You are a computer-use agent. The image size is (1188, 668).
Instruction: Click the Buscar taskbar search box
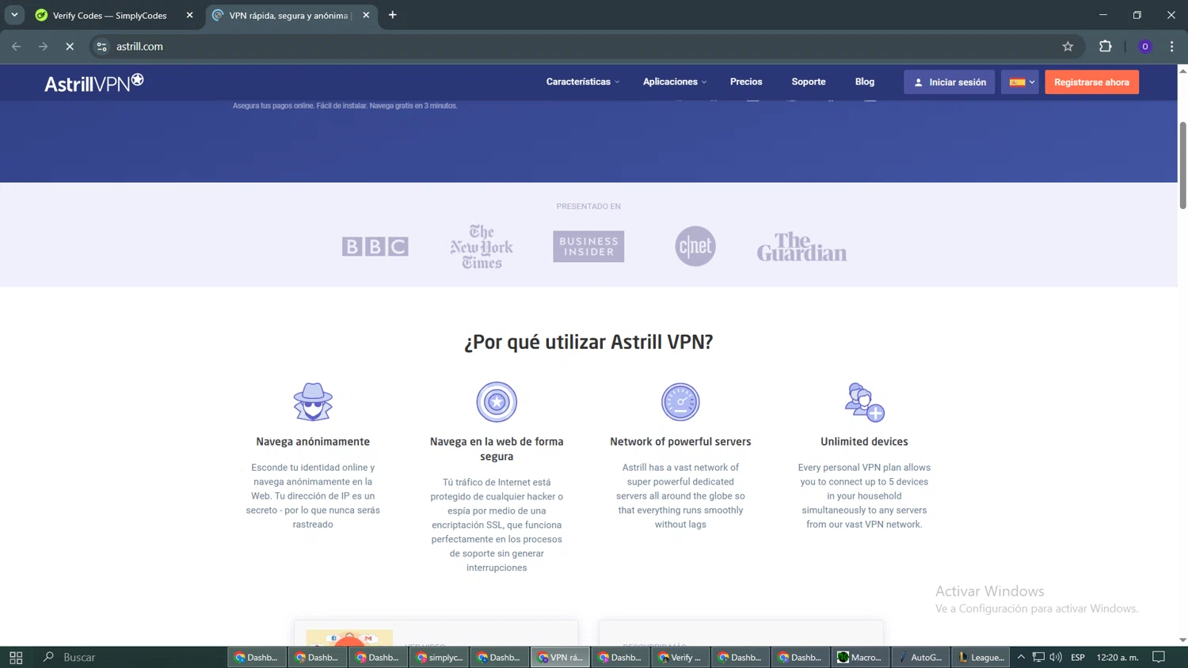click(x=131, y=657)
